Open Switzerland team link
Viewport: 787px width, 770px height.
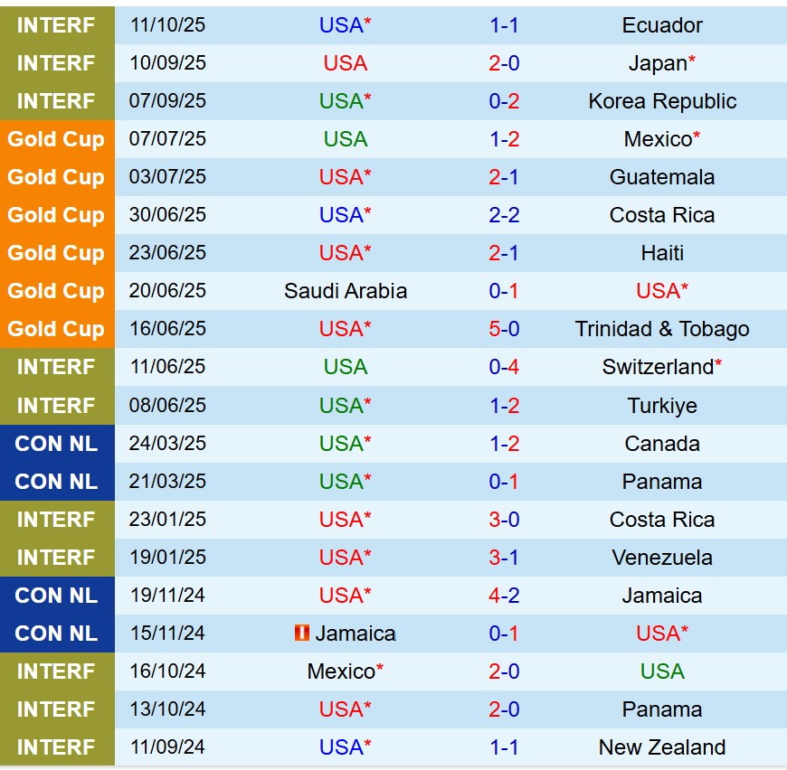click(x=658, y=367)
